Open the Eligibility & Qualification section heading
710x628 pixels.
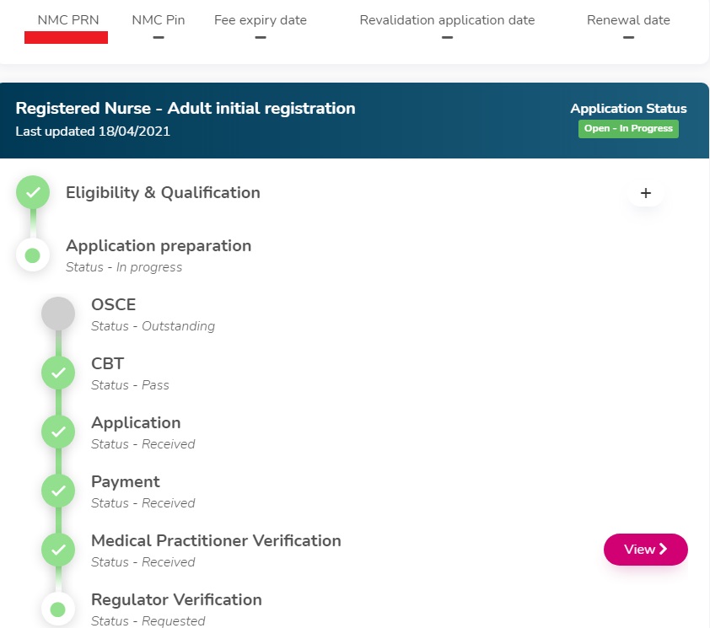pos(163,193)
